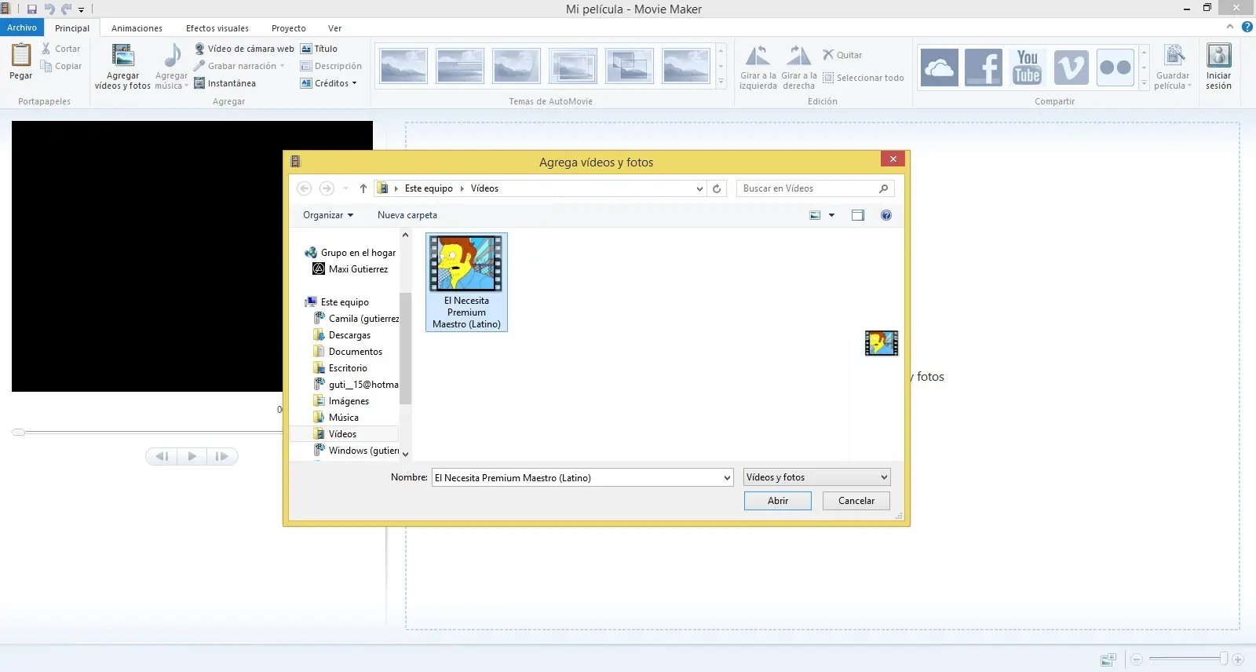
Task: Add a Título to the movie
Action: click(319, 49)
